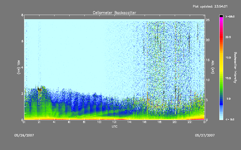Viewport: 241px width, 150px height.
Task: Click the '20:' hour label on time axis
Action: click(175, 122)
